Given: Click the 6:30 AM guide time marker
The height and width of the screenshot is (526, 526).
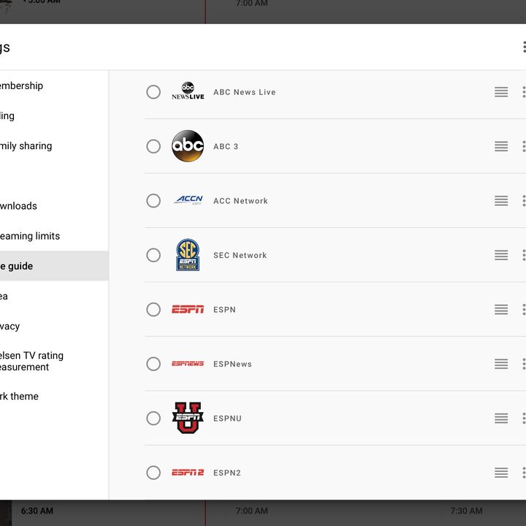Looking at the screenshot, I should coord(37,511).
